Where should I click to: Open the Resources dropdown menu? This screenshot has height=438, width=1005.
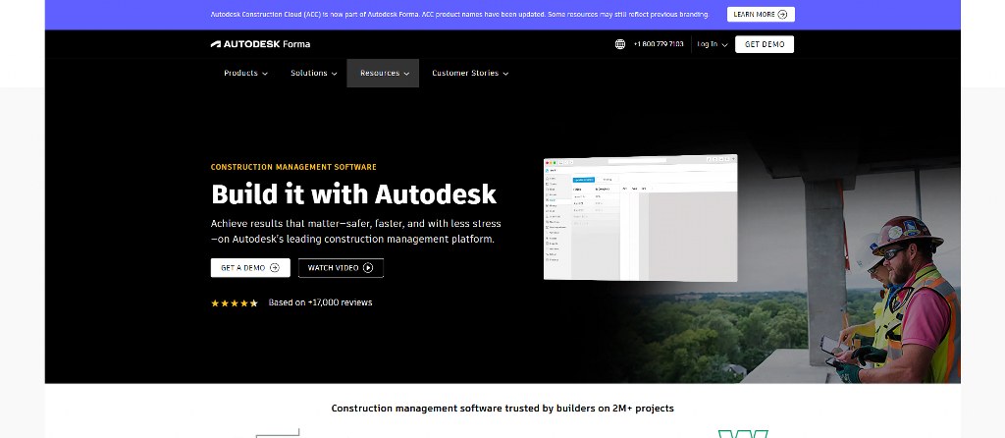tap(383, 73)
